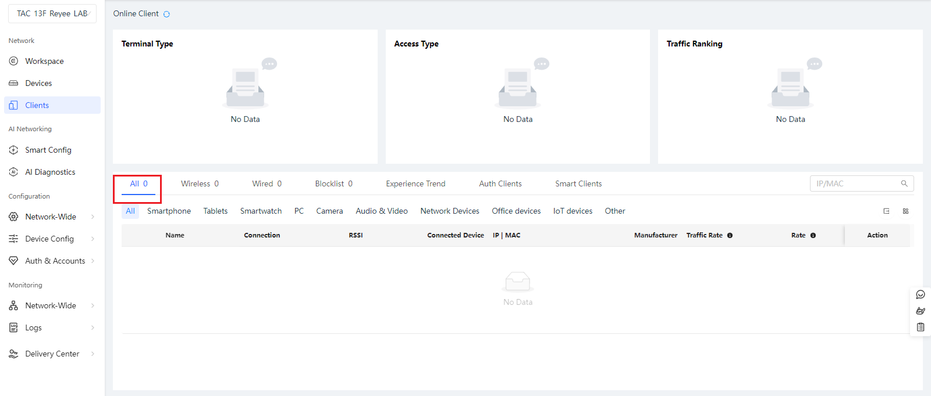
Task: Filter clients by Smartphone type
Action: tap(169, 211)
